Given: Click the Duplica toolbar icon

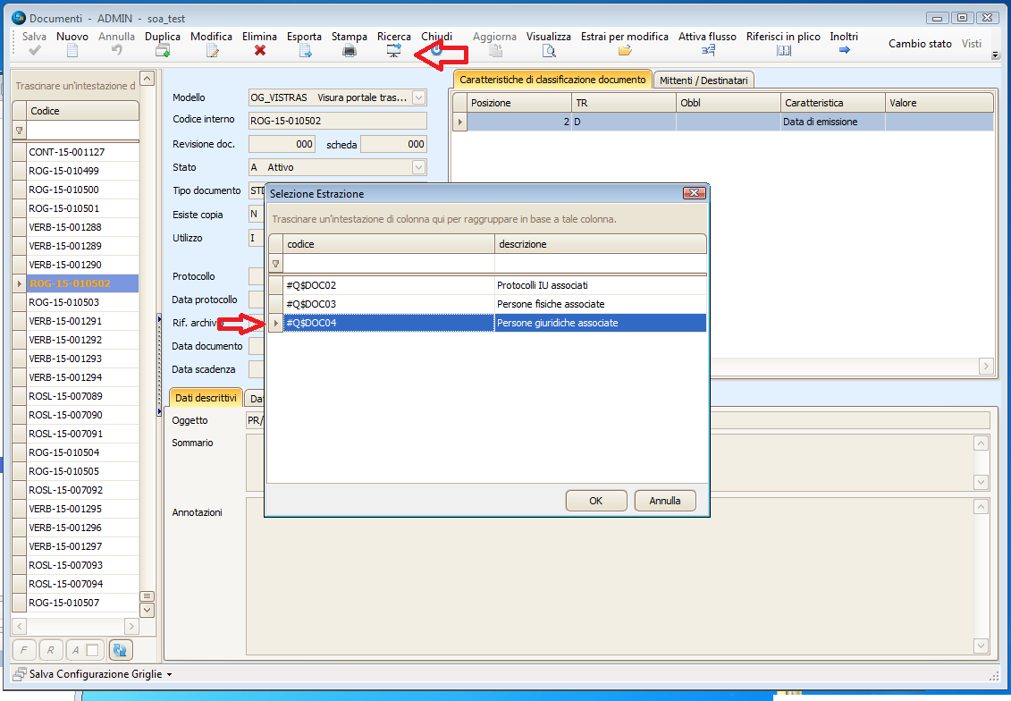Looking at the screenshot, I should pyautogui.click(x=163, y=51).
